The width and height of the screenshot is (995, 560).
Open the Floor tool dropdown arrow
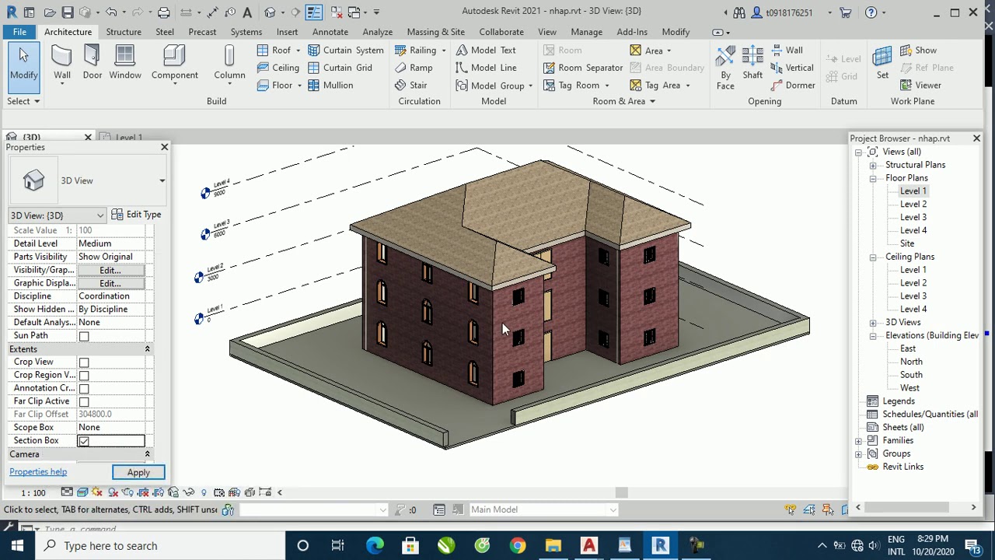point(299,86)
